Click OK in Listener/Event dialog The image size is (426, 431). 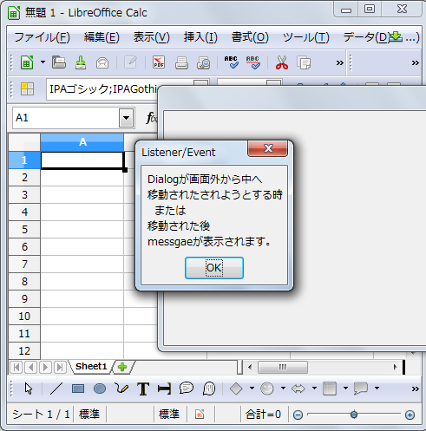[x=214, y=268]
